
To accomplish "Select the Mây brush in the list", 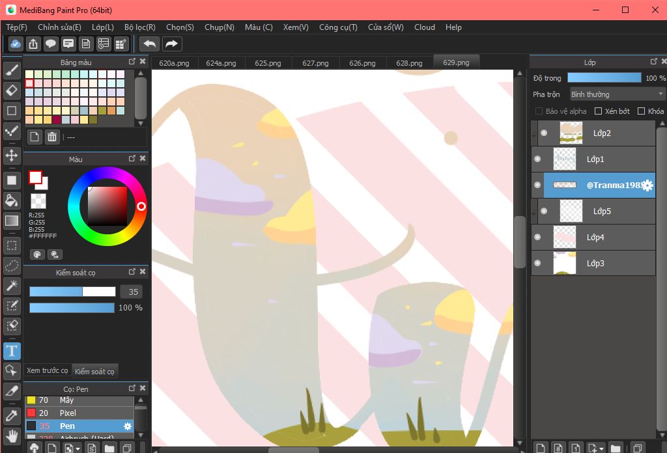I will click(79, 400).
